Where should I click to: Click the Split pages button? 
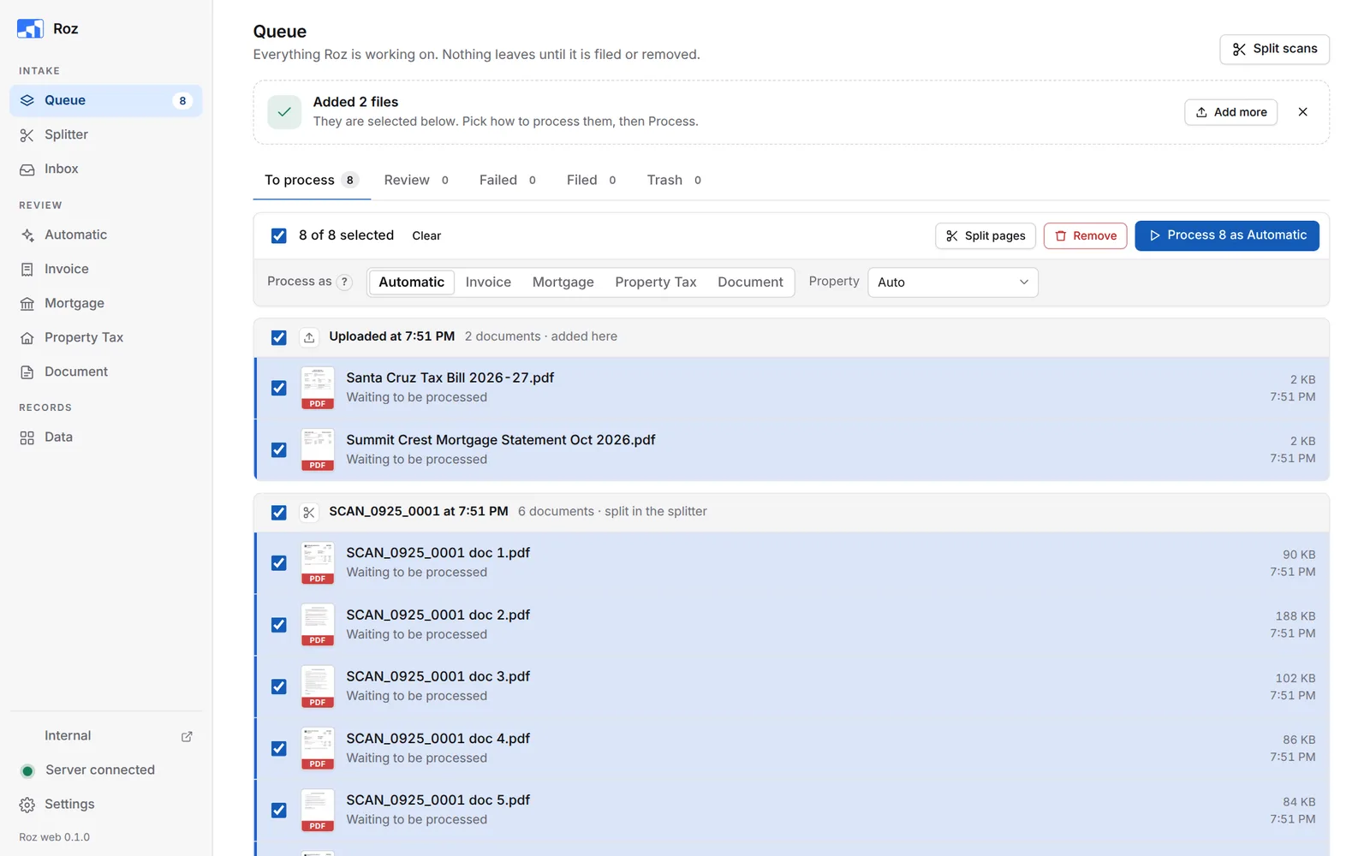click(x=986, y=235)
